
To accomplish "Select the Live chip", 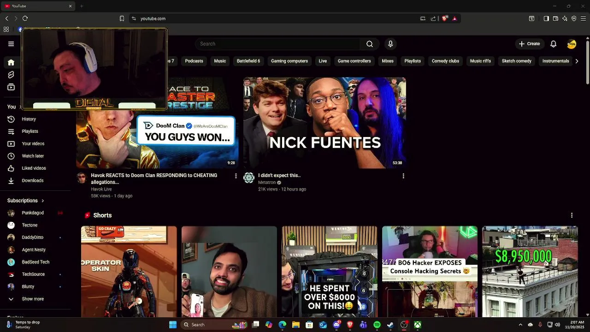I will pyautogui.click(x=323, y=61).
